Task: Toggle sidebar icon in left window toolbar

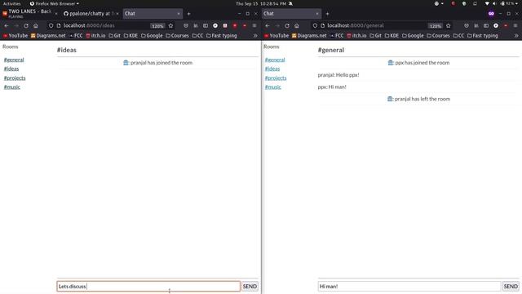Action: [206, 25]
